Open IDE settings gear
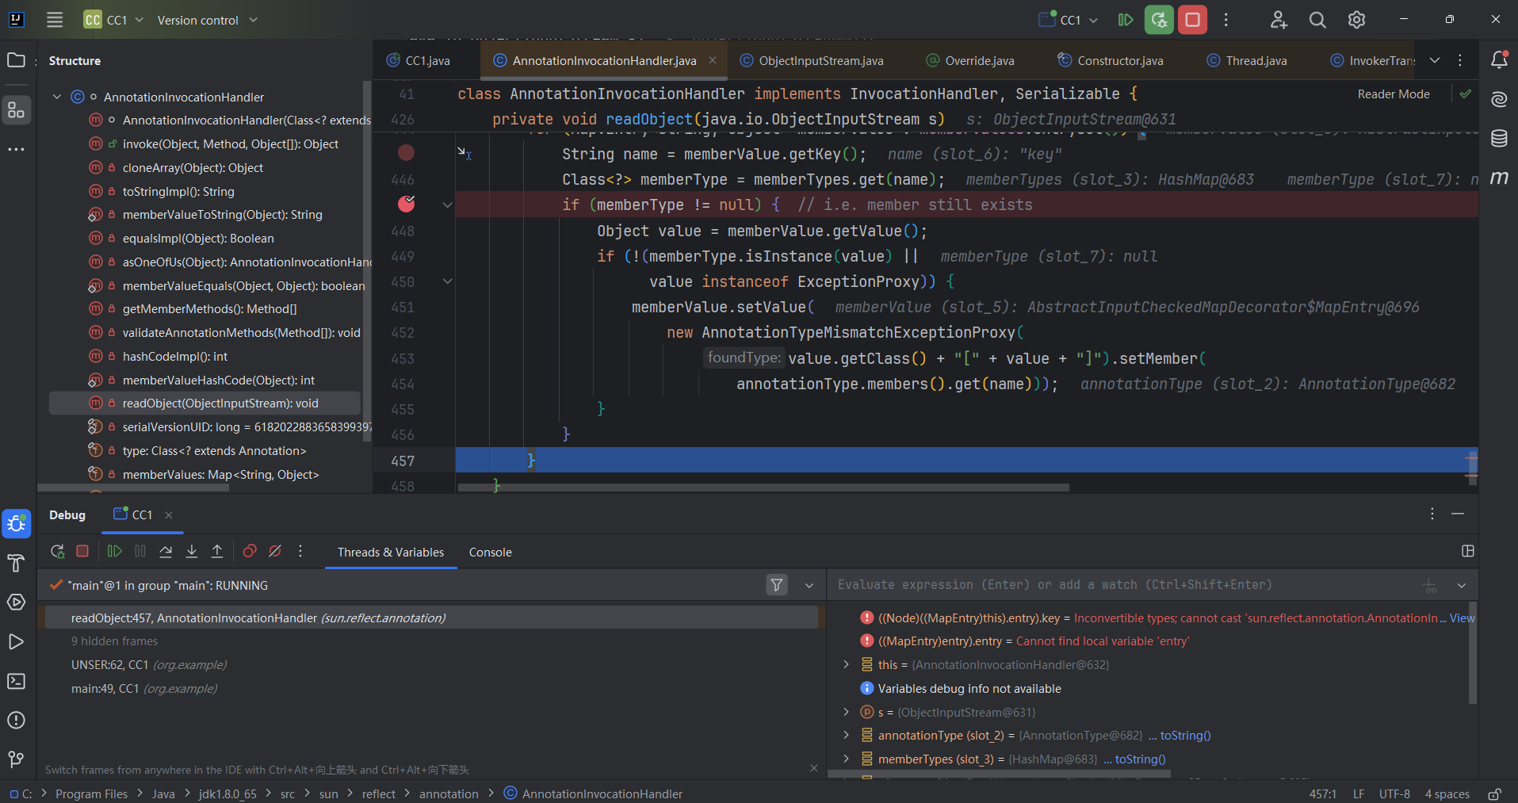Screen dimensions: 1518x803 pos(1357,20)
